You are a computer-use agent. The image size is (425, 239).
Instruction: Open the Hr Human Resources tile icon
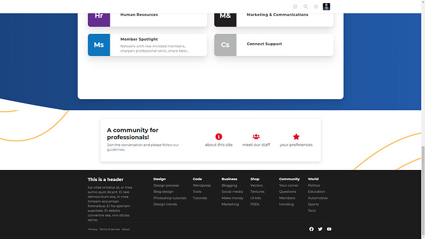pyautogui.click(x=99, y=20)
